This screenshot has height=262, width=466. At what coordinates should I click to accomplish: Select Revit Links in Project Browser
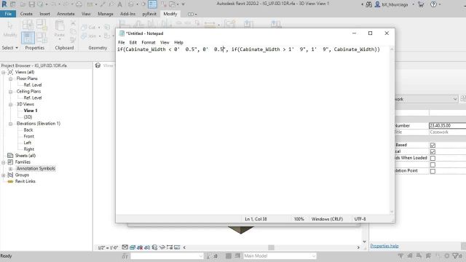pyautogui.click(x=25, y=181)
